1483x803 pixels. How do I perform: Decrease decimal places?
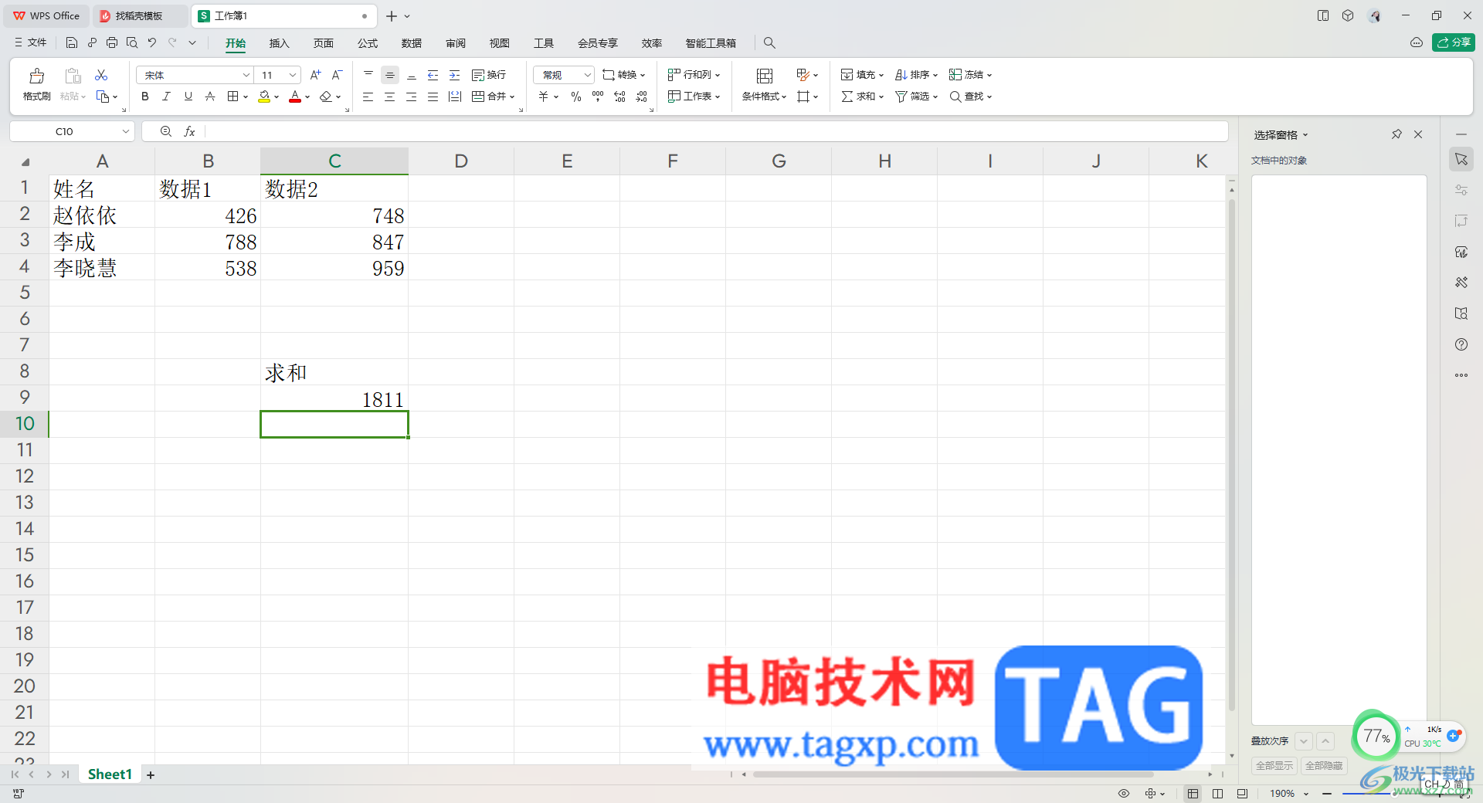[642, 97]
